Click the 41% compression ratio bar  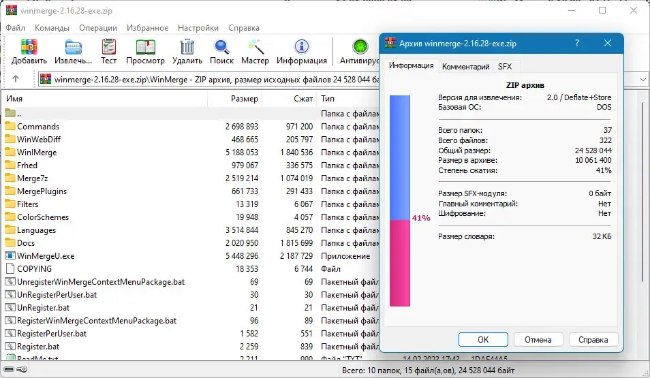pyautogui.click(x=400, y=201)
